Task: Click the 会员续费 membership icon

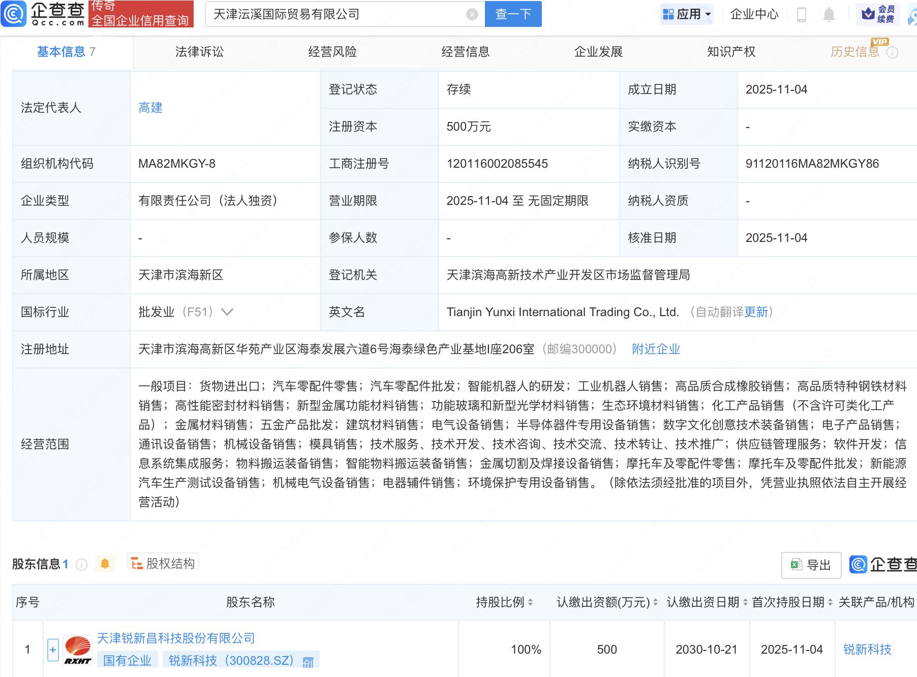Action: (877, 14)
